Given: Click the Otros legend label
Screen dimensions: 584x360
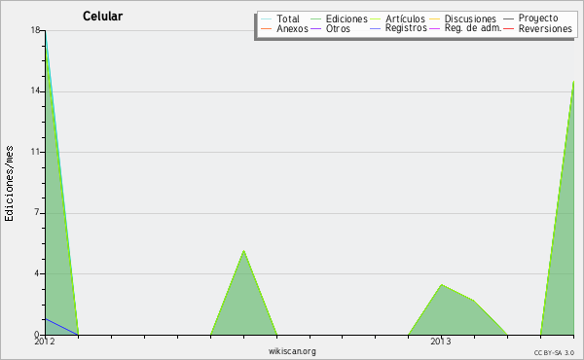Looking at the screenshot, I should click(x=338, y=28).
